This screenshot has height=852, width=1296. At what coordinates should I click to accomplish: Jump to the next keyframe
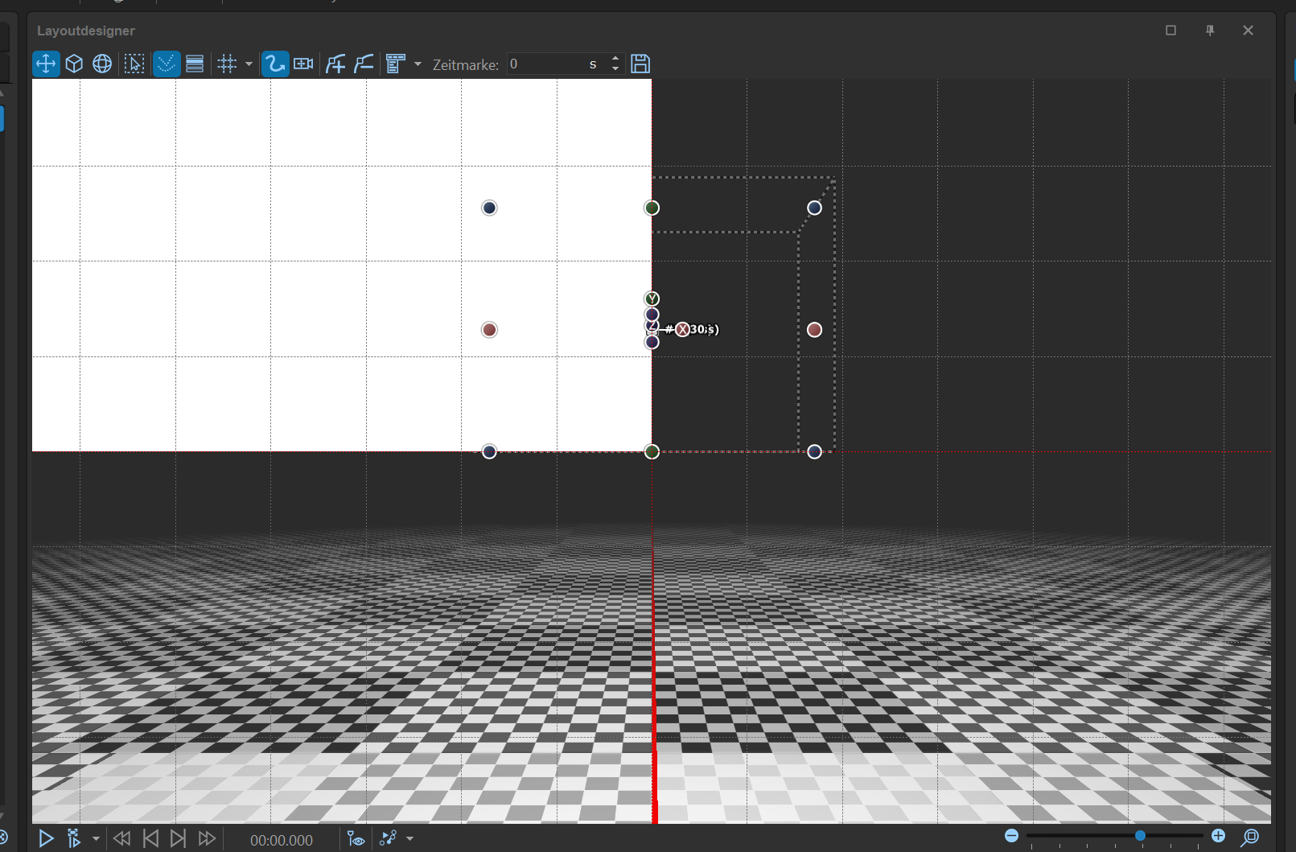click(x=179, y=839)
